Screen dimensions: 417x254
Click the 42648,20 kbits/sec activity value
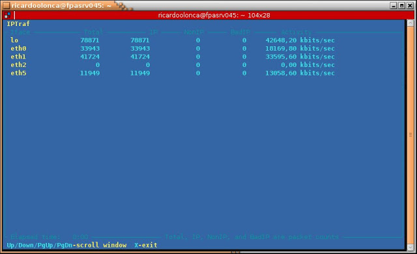tap(300, 40)
